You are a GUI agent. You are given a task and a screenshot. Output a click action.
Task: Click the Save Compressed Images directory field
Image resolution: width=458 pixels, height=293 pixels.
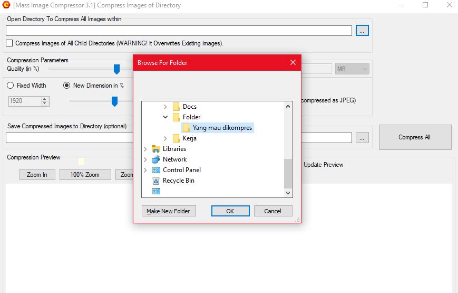(x=179, y=138)
